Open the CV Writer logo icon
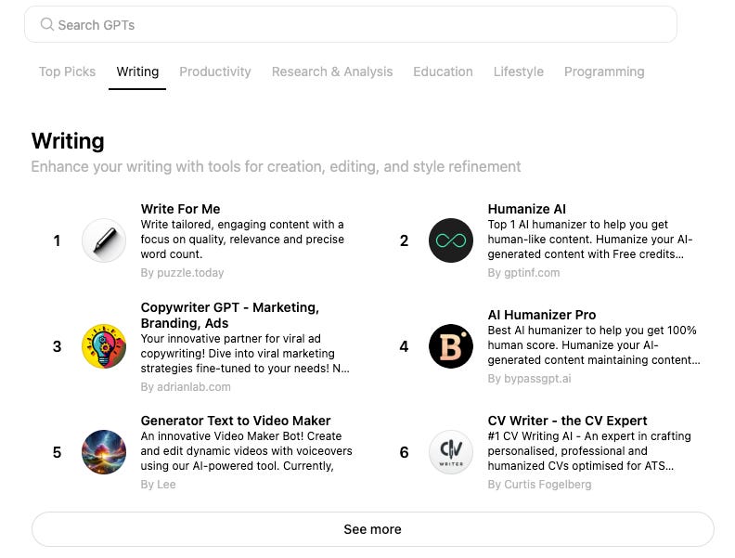 click(x=450, y=452)
